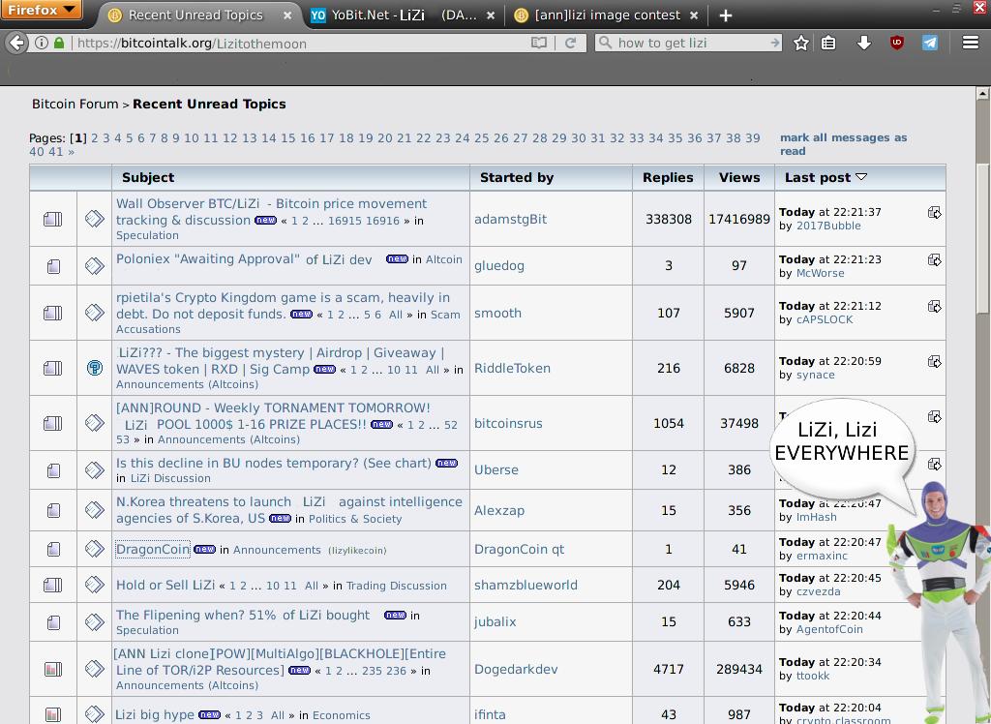The width and height of the screenshot is (991, 724).
Task: Close the YoBit.Net tab
Action: click(x=491, y=15)
